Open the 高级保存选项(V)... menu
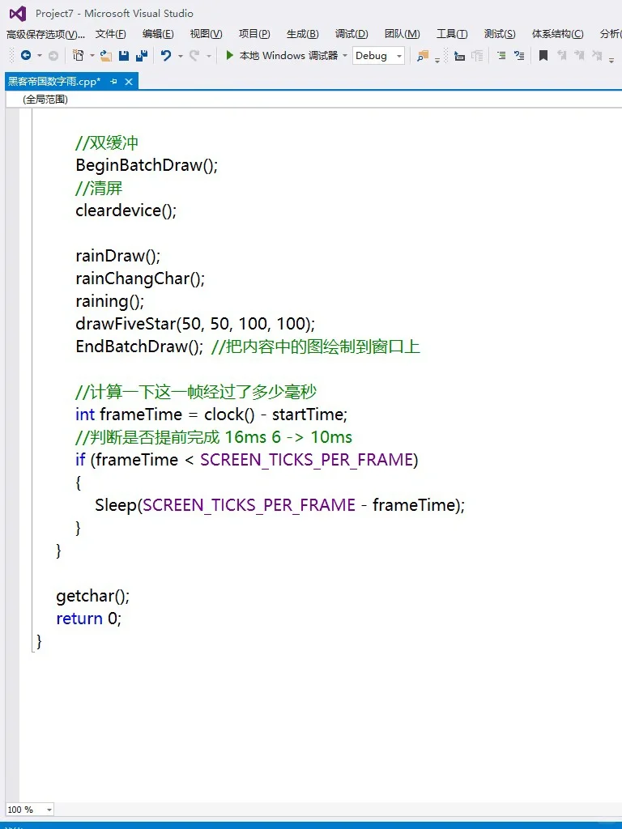The width and height of the screenshot is (622, 829). pyautogui.click(x=45, y=34)
